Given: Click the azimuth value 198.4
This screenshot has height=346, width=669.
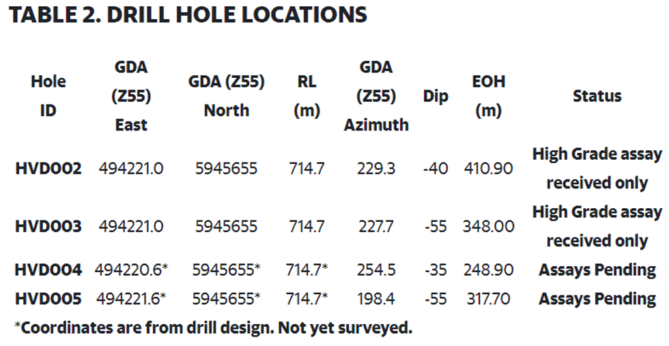Looking at the screenshot, I should [375, 299].
